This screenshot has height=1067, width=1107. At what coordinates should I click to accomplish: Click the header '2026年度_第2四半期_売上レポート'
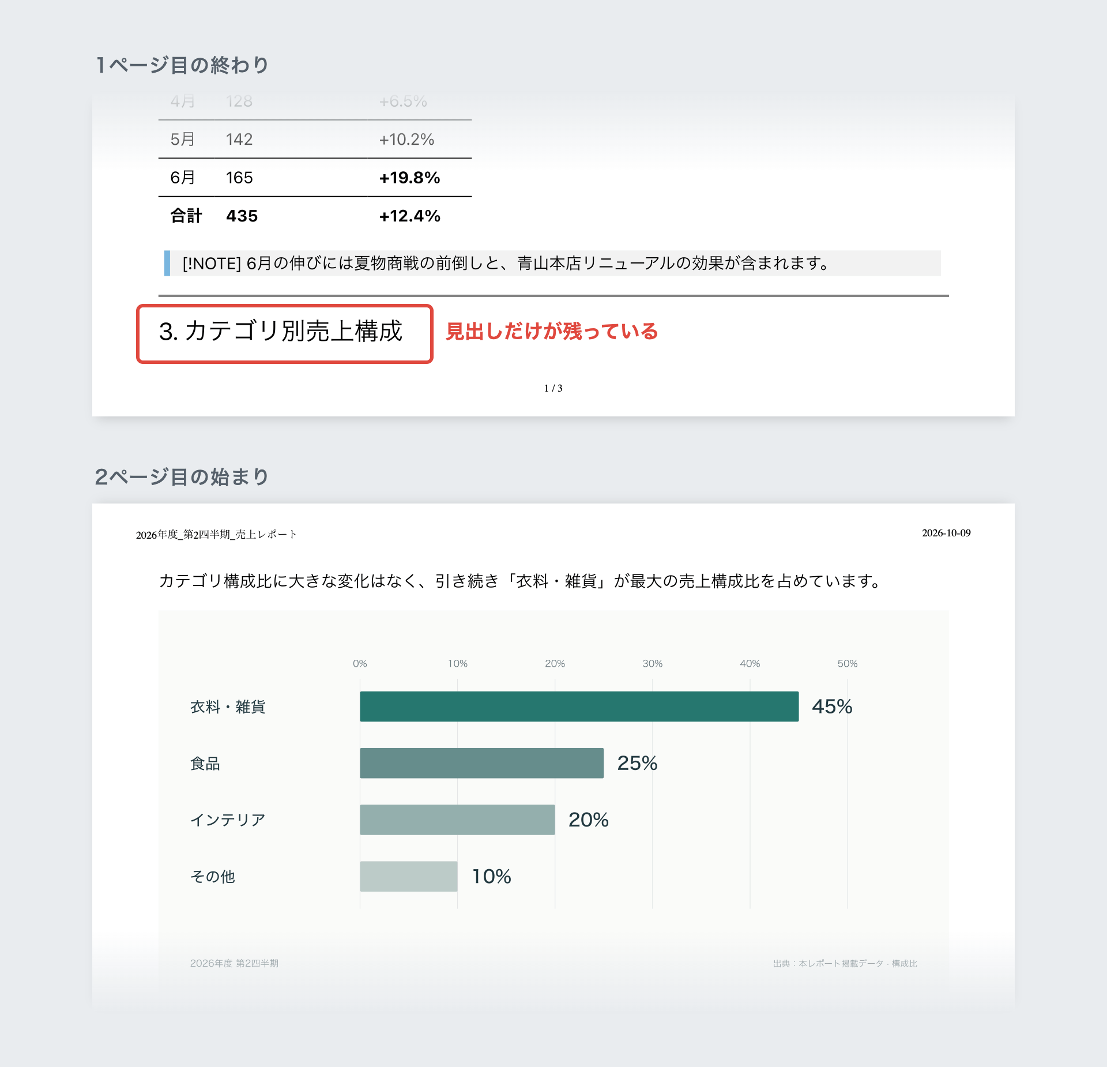coord(216,535)
